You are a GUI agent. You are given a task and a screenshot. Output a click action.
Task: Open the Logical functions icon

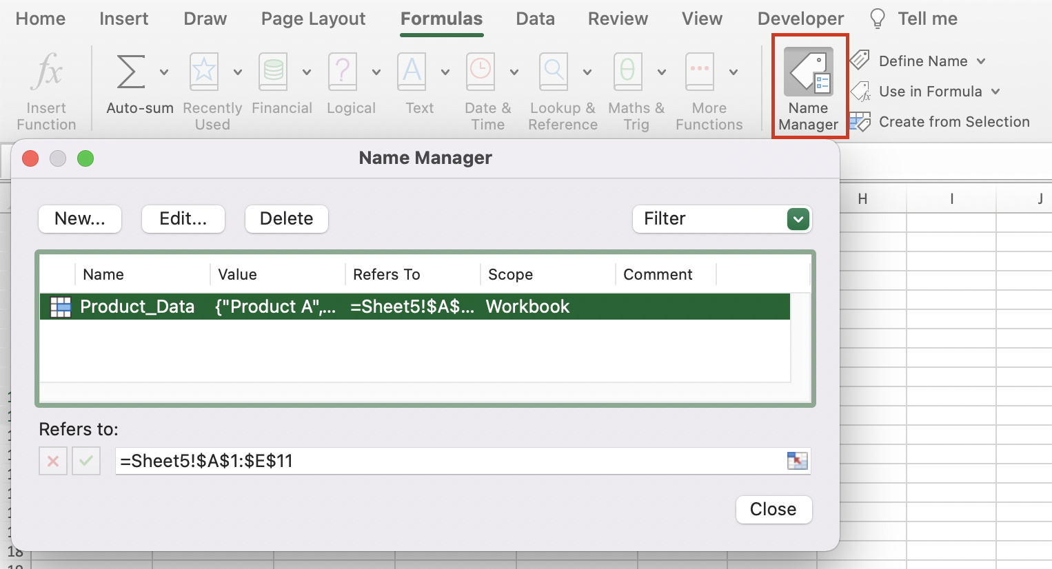343,72
